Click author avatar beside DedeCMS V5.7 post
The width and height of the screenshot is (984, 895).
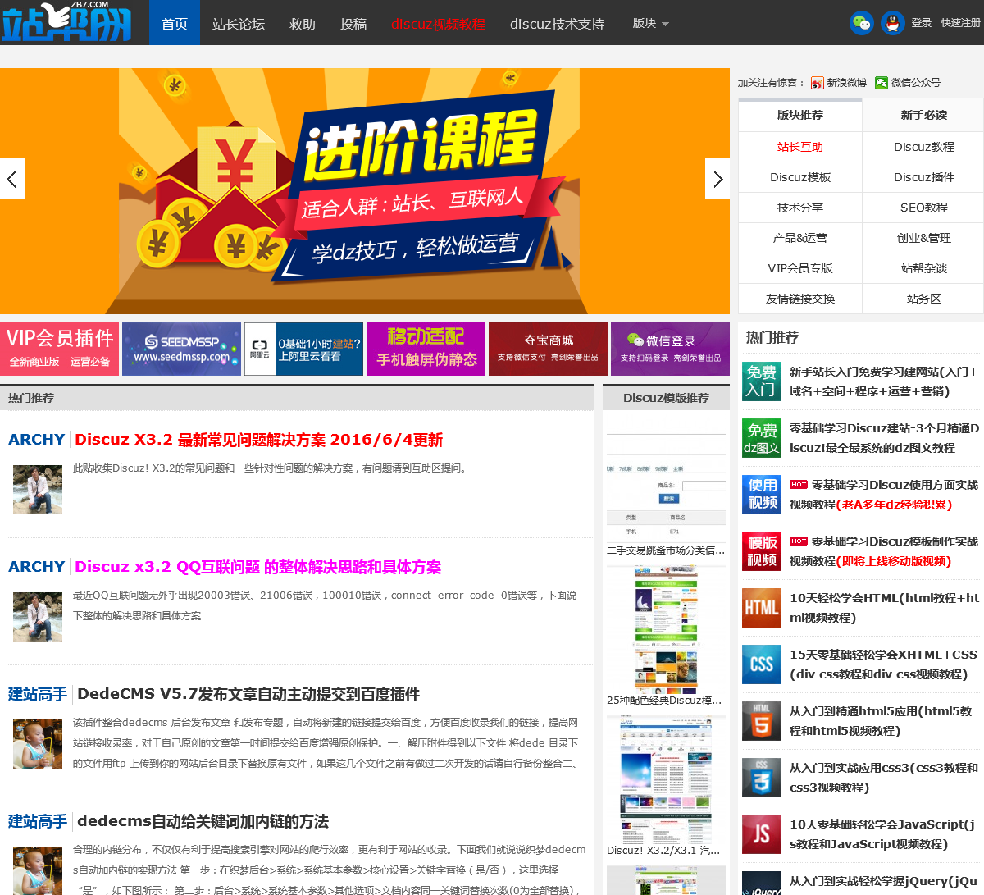click(38, 744)
